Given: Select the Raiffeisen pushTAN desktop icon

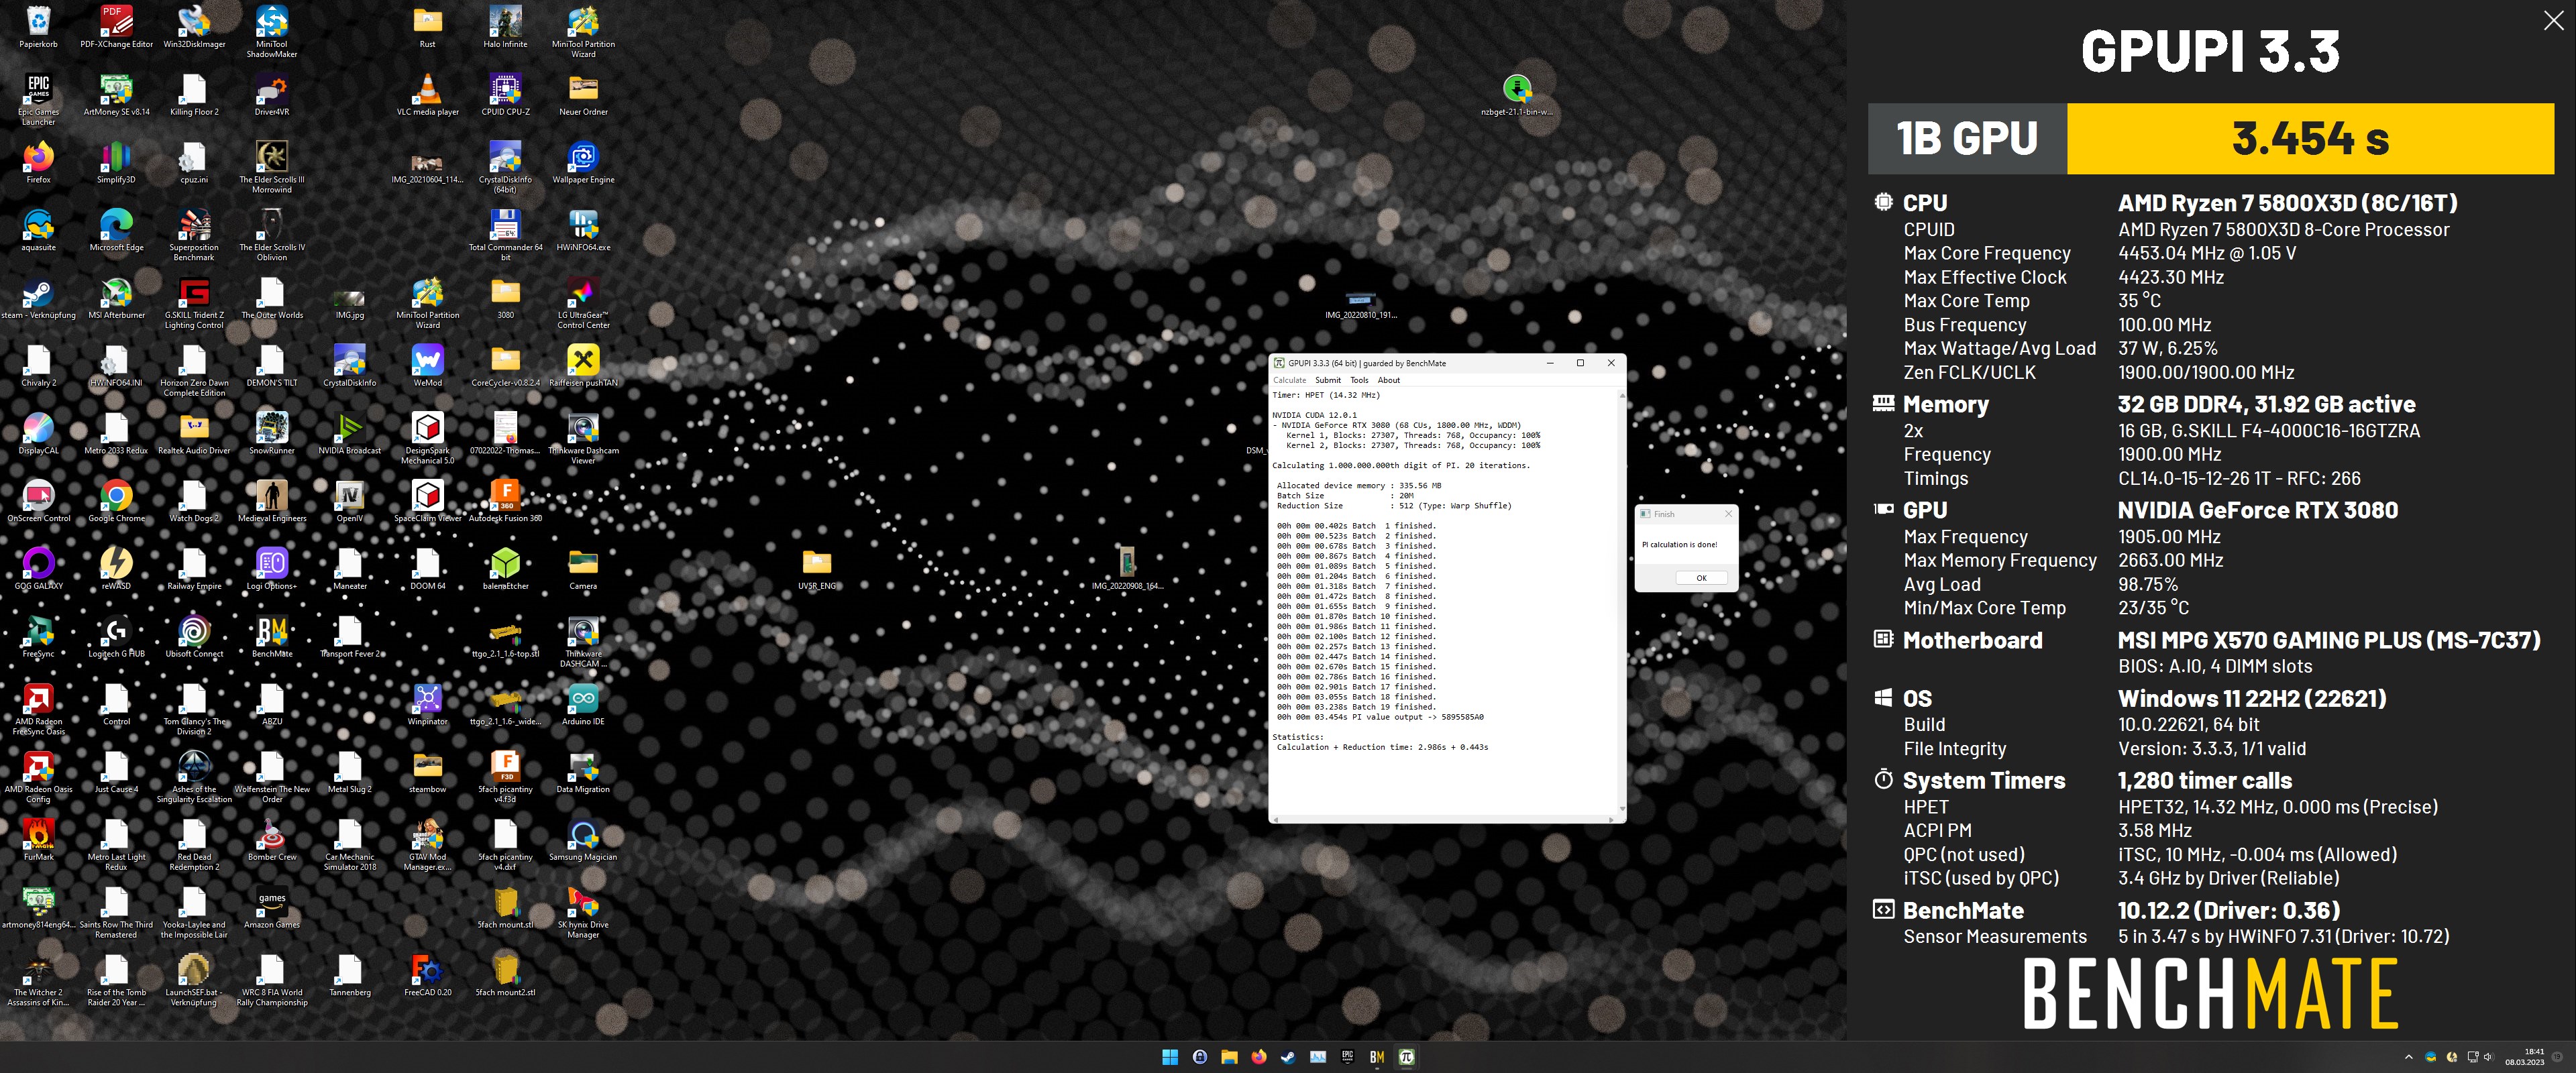Looking at the screenshot, I should pyautogui.click(x=583, y=366).
